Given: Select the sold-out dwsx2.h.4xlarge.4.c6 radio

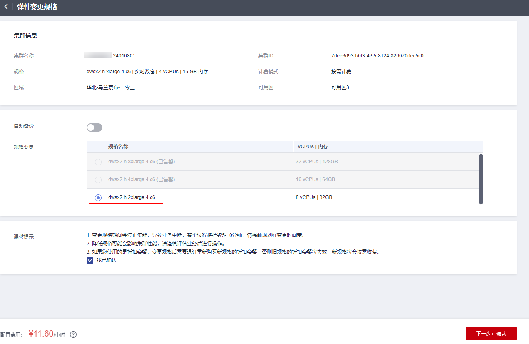Looking at the screenshot, I should point(98,179).
